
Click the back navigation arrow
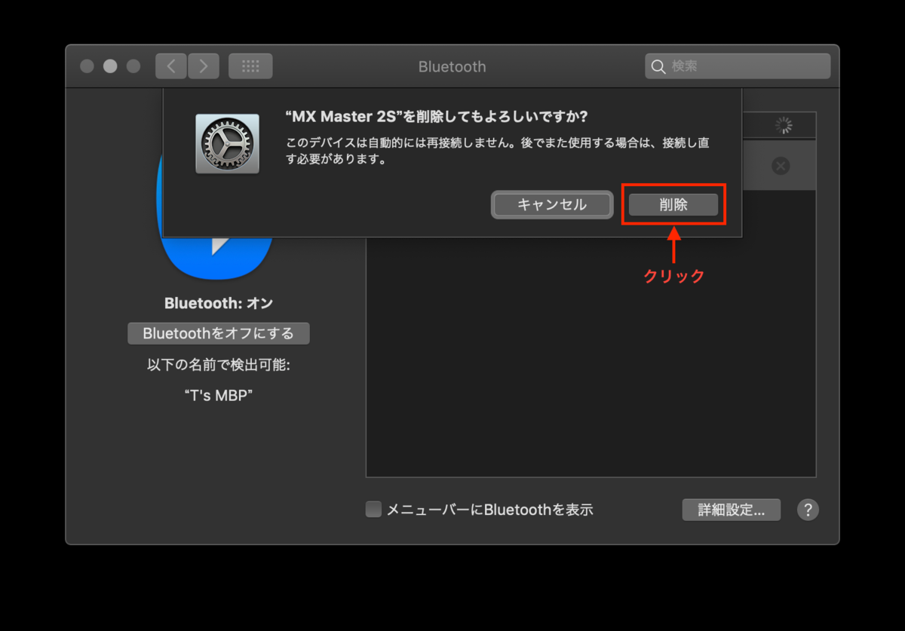tap(170, 66)
